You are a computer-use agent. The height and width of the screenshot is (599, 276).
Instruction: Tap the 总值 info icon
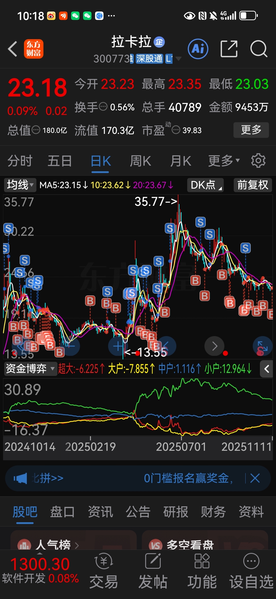click(36, 130)
